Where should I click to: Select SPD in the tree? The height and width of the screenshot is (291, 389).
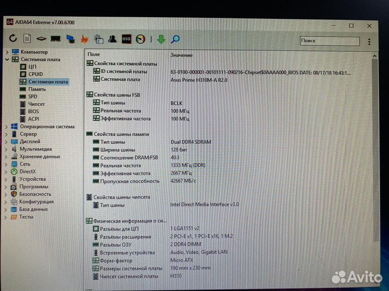32,96
